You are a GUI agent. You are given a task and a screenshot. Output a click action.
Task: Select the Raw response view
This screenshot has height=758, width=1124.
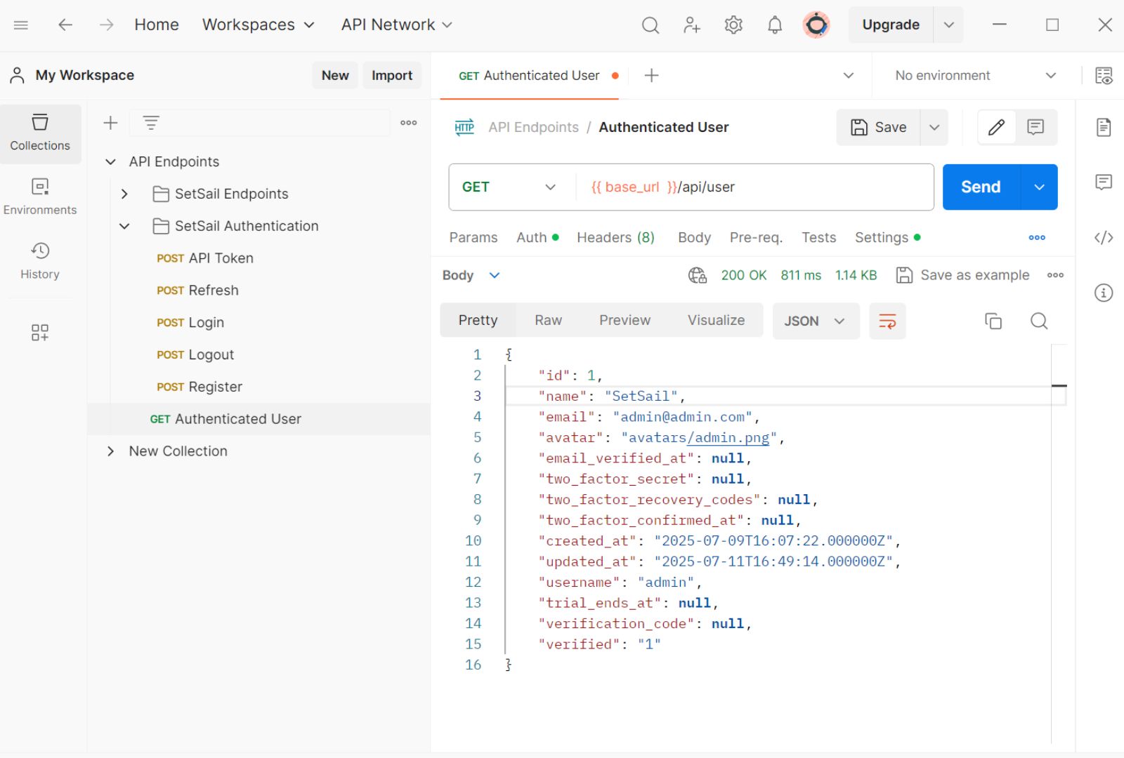pyautogui.click(x=548, y=321)
